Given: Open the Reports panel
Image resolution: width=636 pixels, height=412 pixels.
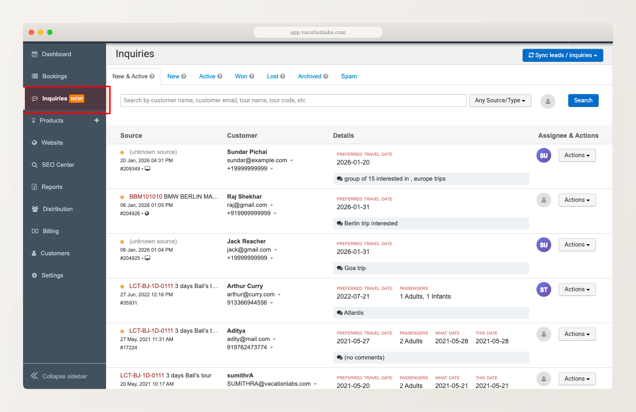Looking at the screenshot, I should point(51,187).
